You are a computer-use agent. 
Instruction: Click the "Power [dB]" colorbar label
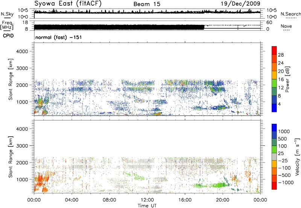coord(287,79)
